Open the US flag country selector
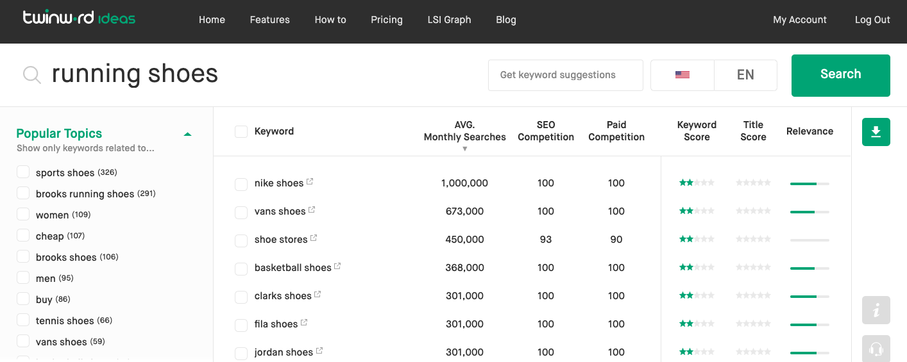The height and width of the screenshot is (362, 907). [682, 75]
